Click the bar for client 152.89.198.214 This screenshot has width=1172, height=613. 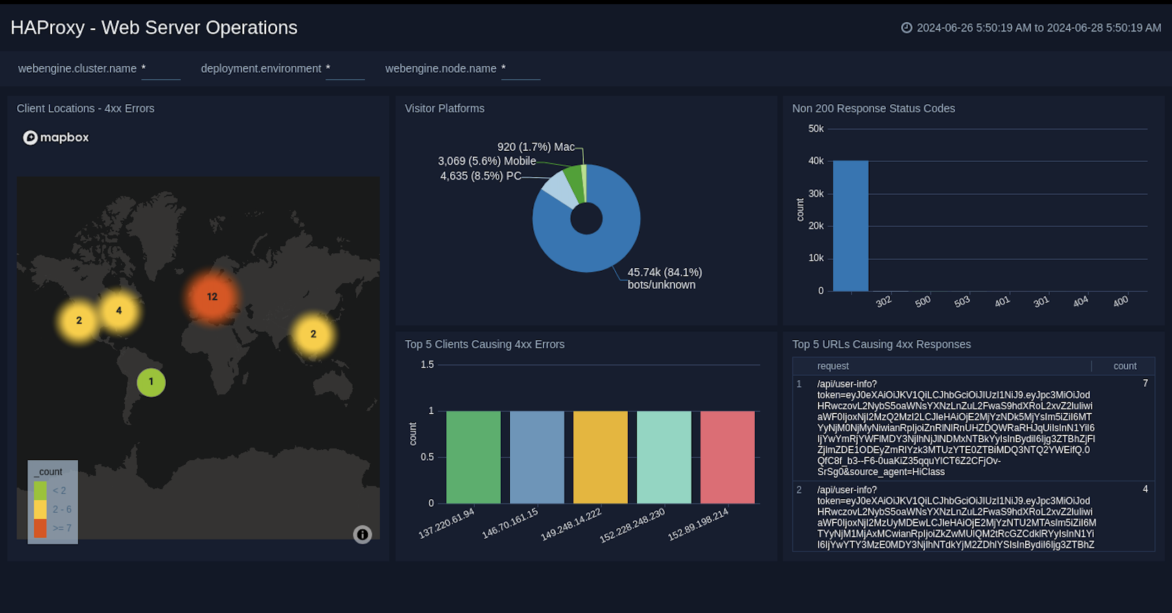[x=727, y=457]
